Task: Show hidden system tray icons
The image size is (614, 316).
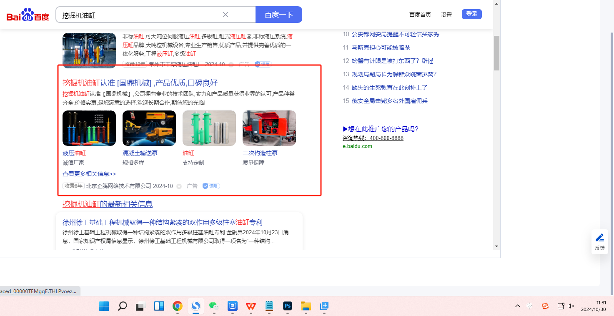Action: pos(518,306)
